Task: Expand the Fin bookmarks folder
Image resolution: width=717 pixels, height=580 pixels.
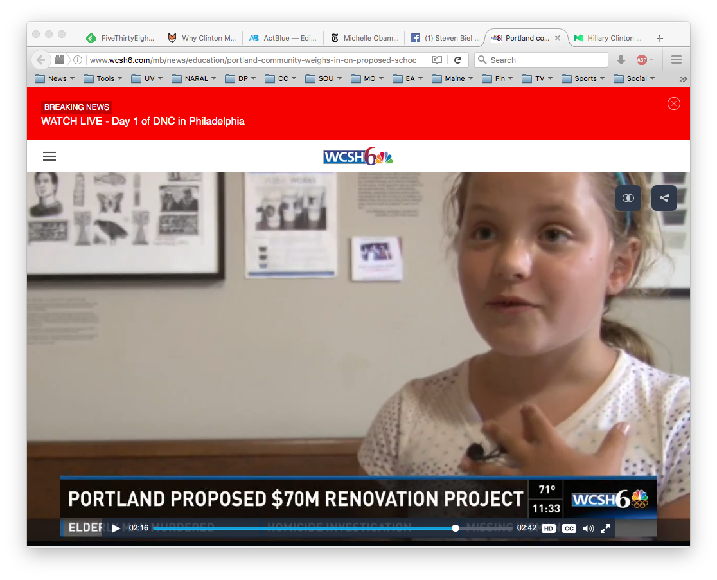Action: click(497, 78)
